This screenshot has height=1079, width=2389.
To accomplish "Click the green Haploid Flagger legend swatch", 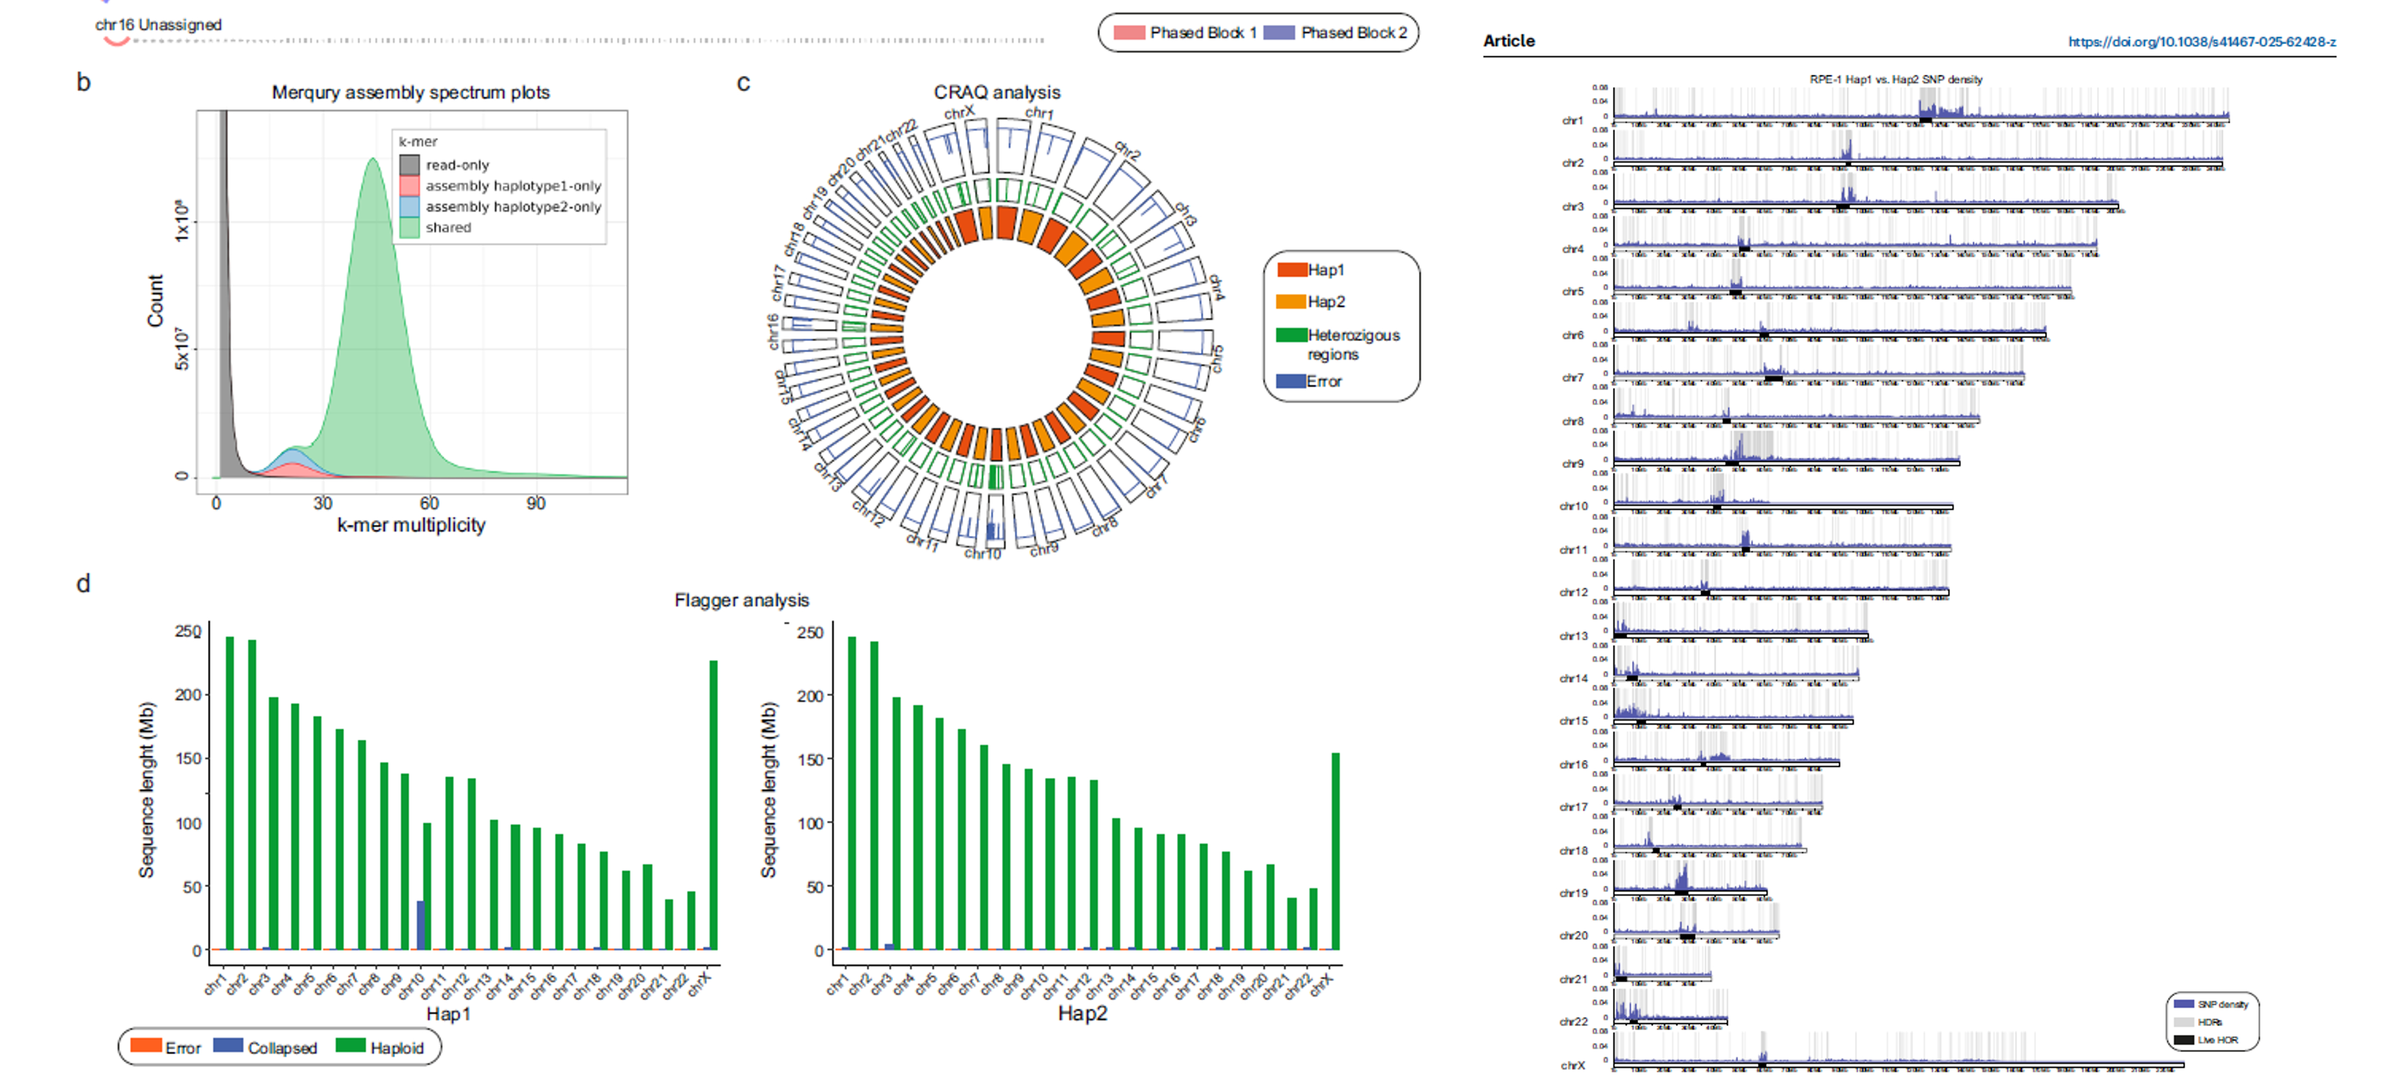I will (x=350, y=1046).
